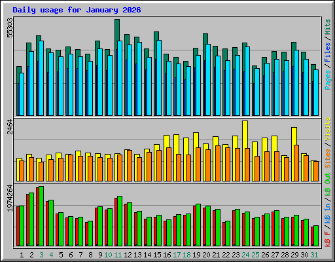Viewport: 335px width, 262px height.
Task: Click the 'Files' legend label
Action: [x=328, y=52]
